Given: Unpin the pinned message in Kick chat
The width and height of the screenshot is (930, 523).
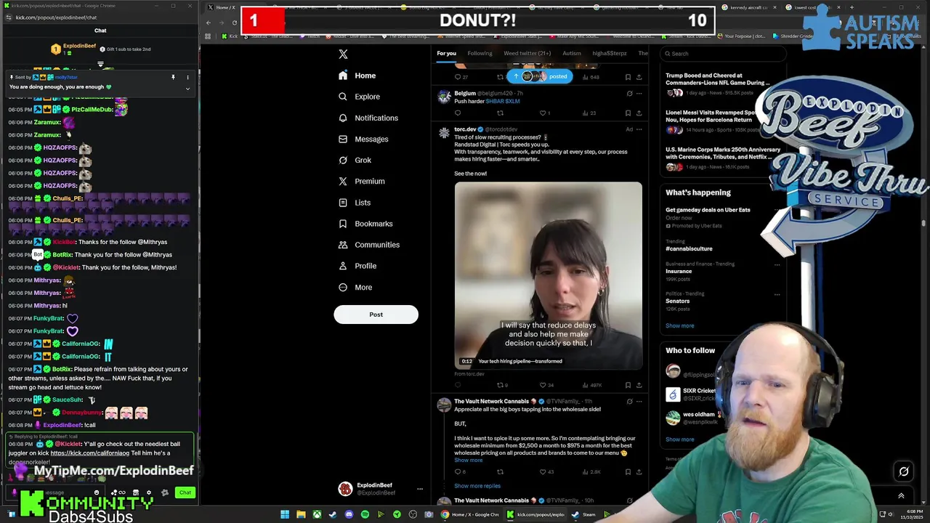Looking at the screenshot, I should [173, 77].
